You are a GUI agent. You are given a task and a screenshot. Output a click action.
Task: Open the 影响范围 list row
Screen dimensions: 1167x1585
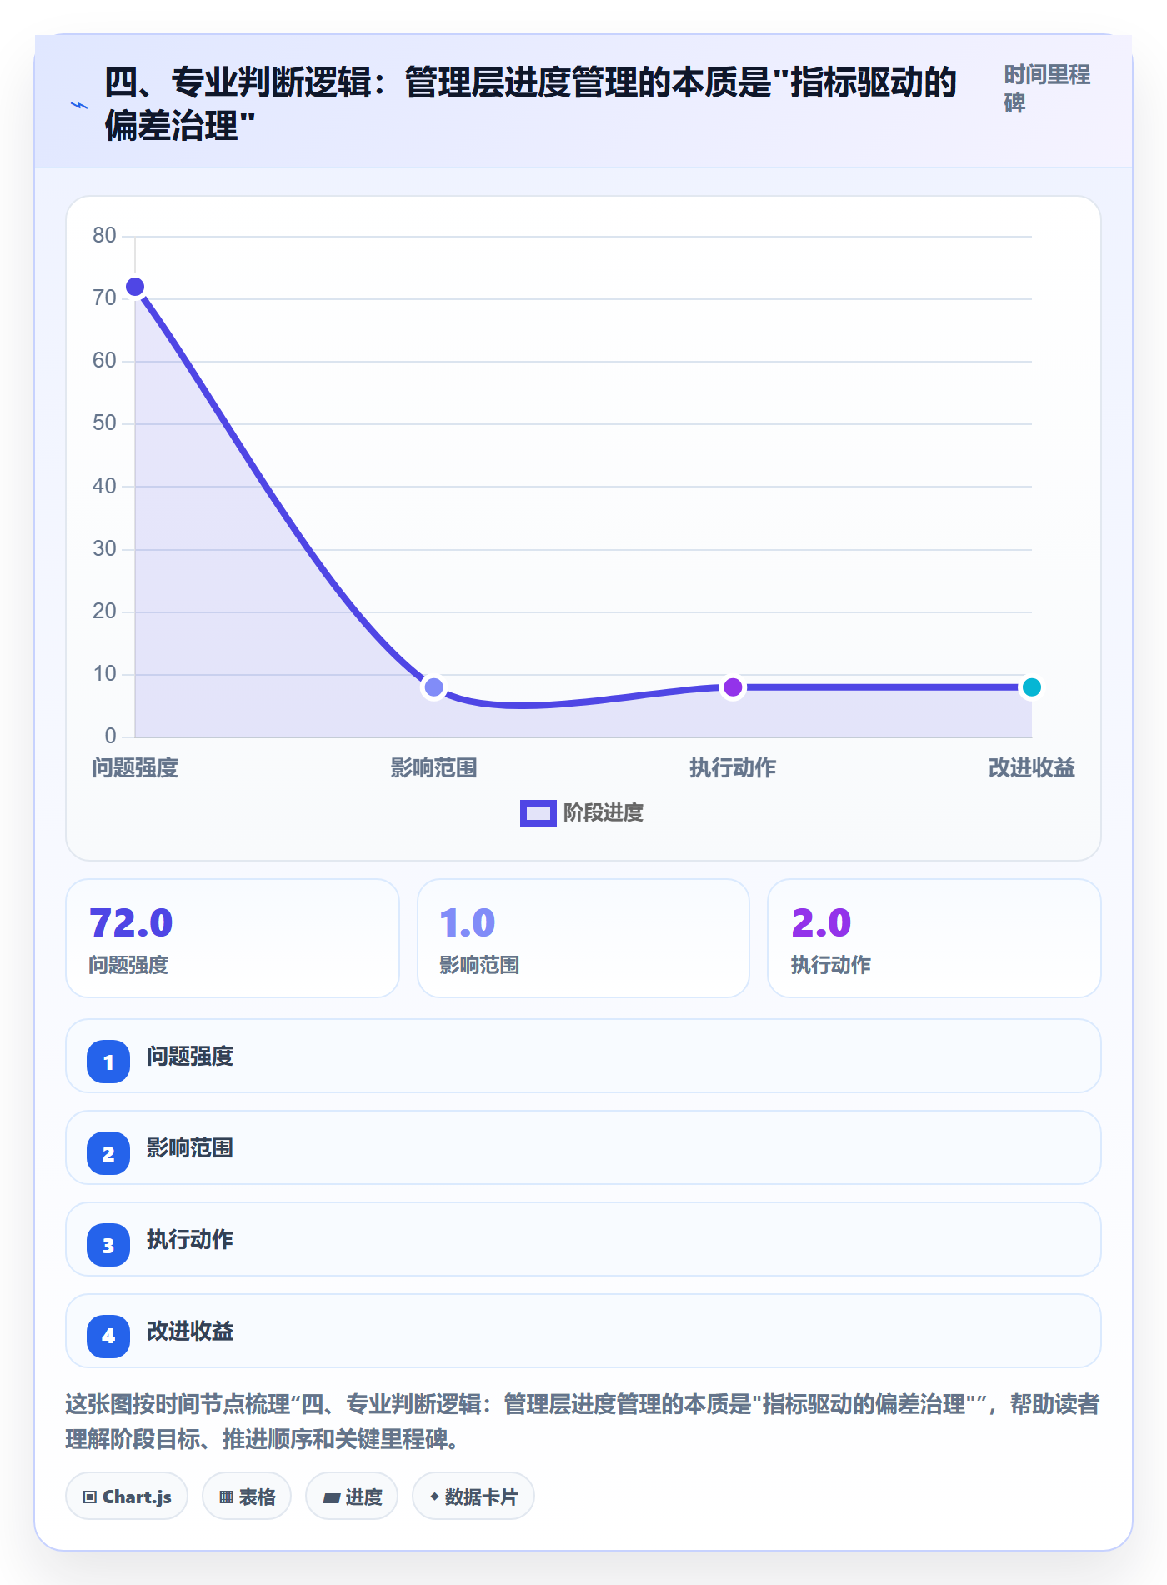583,1147
